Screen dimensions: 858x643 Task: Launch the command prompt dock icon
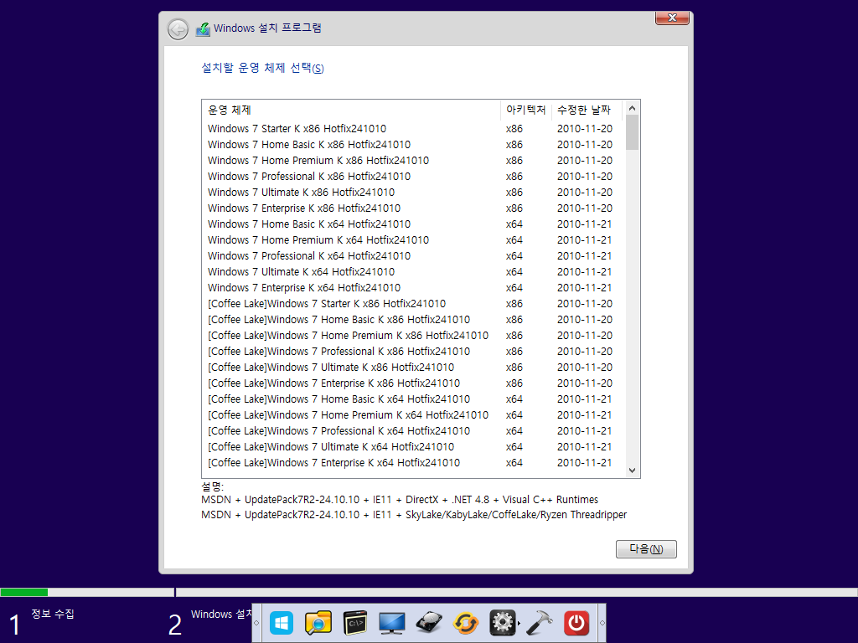point(354,623)
